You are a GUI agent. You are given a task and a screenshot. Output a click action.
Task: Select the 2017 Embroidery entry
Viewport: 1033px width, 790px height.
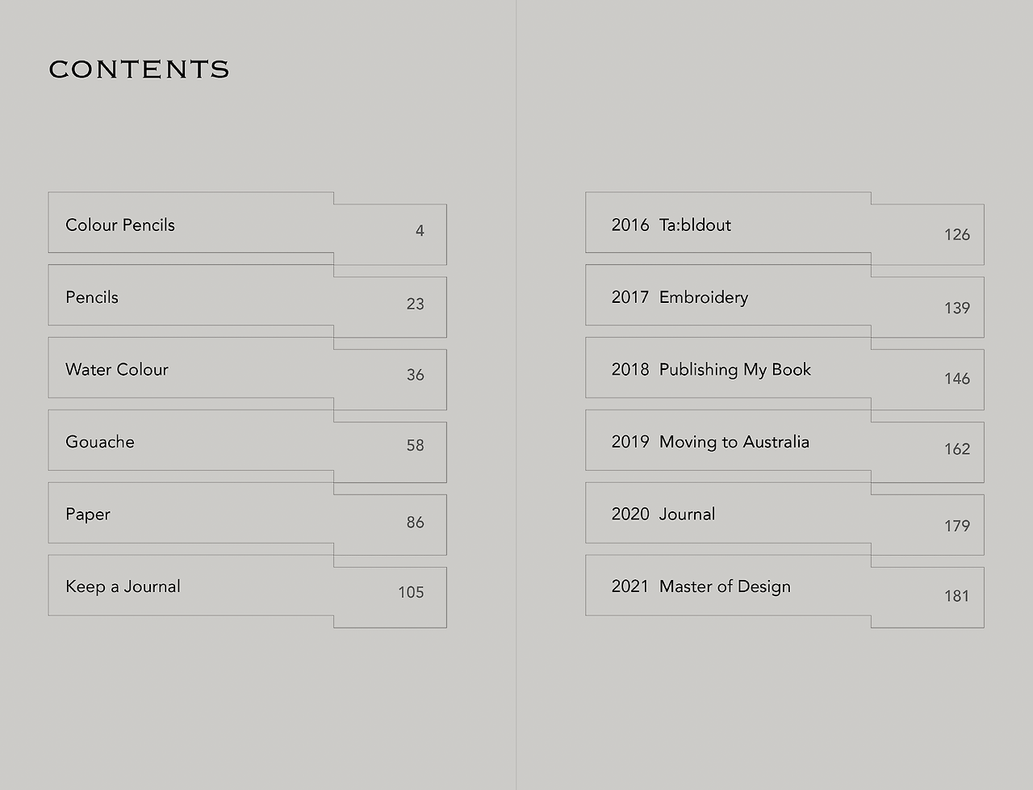[x=728, y=296]
